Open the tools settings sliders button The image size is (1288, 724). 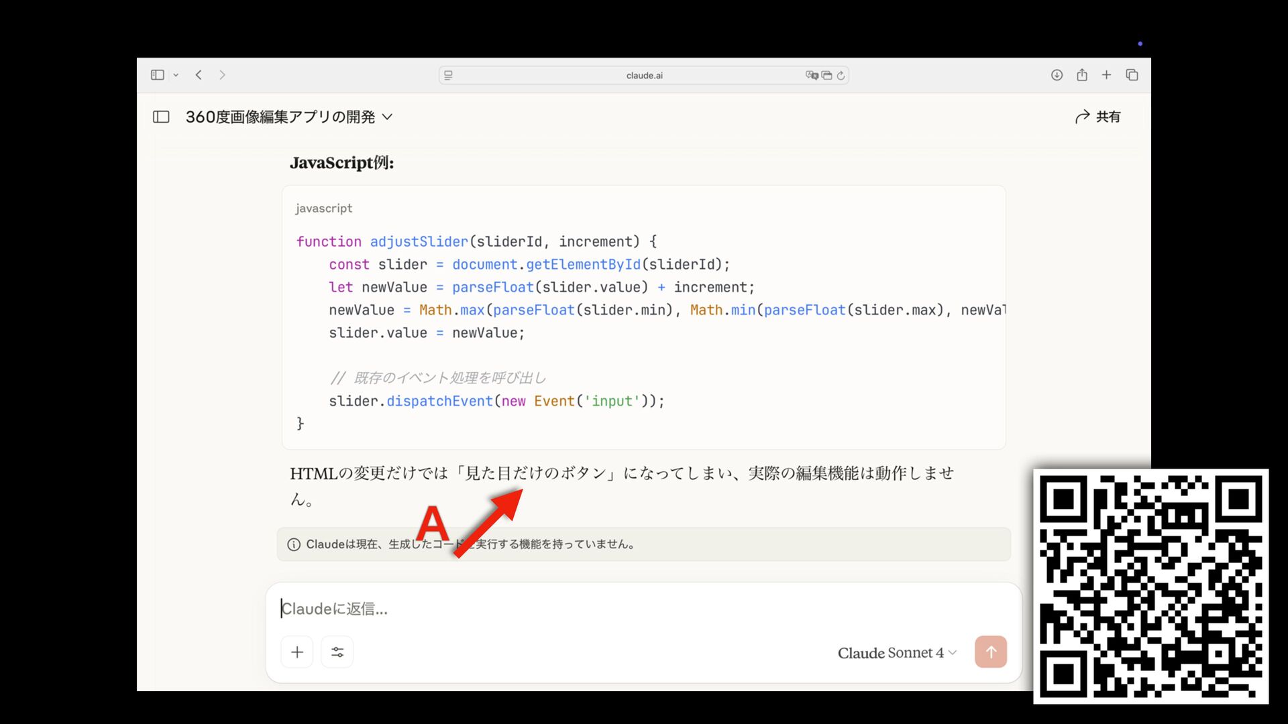coord(337,652)
